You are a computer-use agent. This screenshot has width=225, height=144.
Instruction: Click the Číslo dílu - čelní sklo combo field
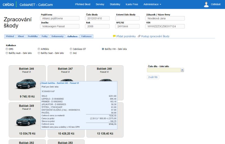164,70
